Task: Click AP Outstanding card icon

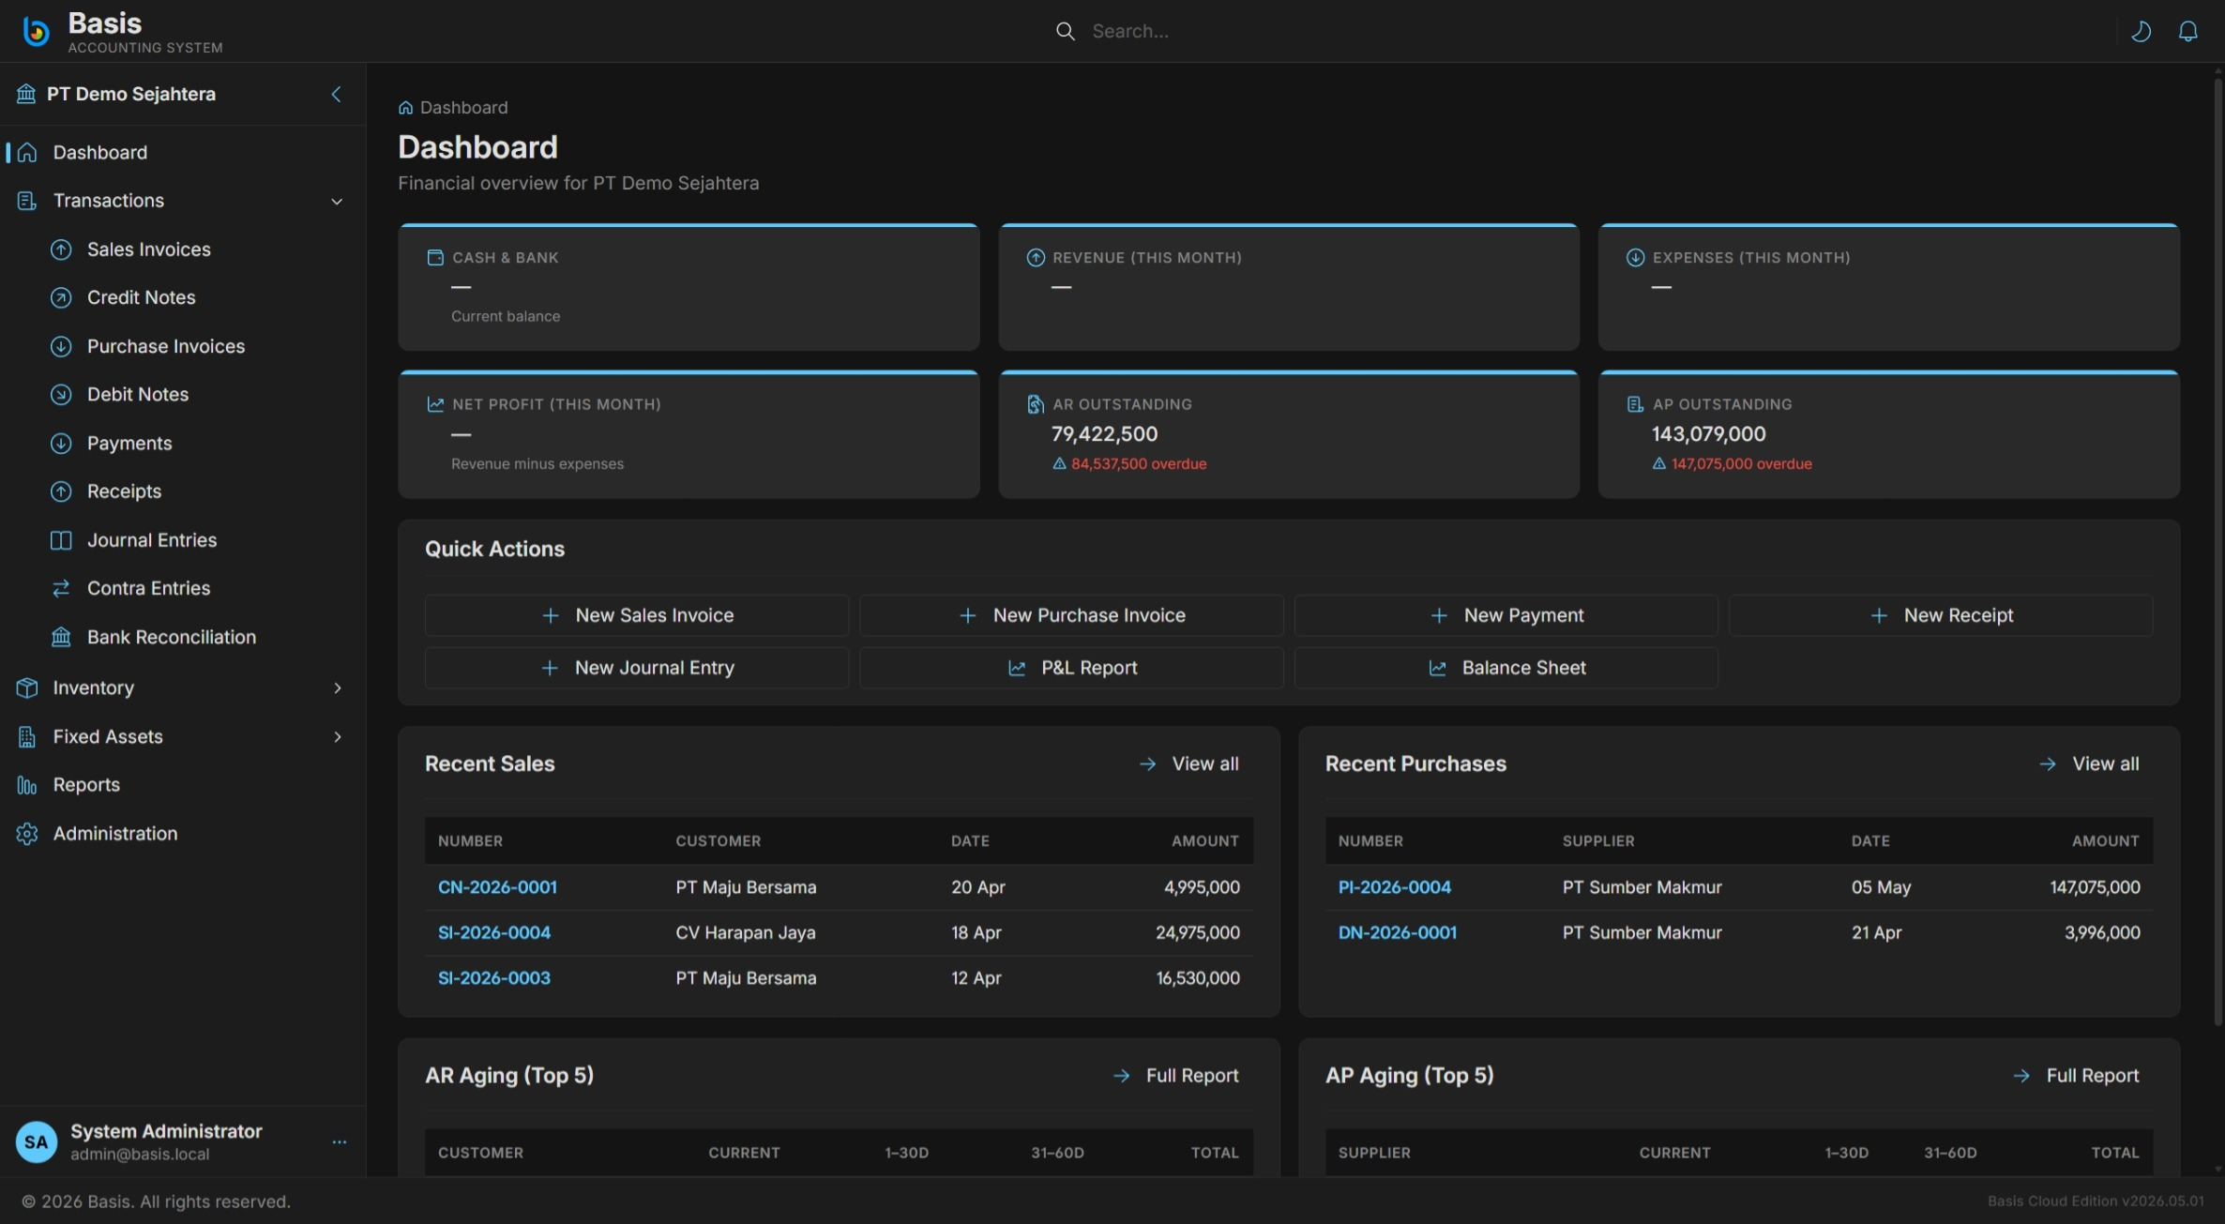Action: 1635,404
